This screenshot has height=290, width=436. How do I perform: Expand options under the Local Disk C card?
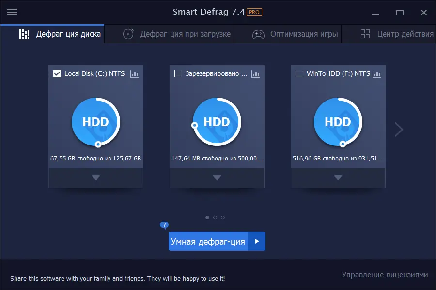tap(95, 178)
